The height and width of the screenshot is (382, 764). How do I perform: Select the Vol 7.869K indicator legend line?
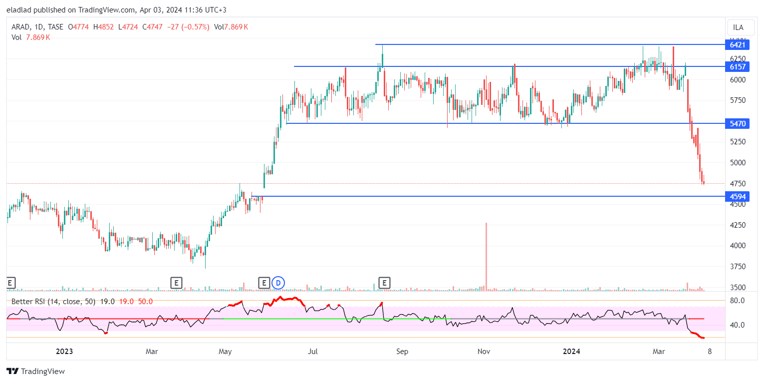(31, 37)
